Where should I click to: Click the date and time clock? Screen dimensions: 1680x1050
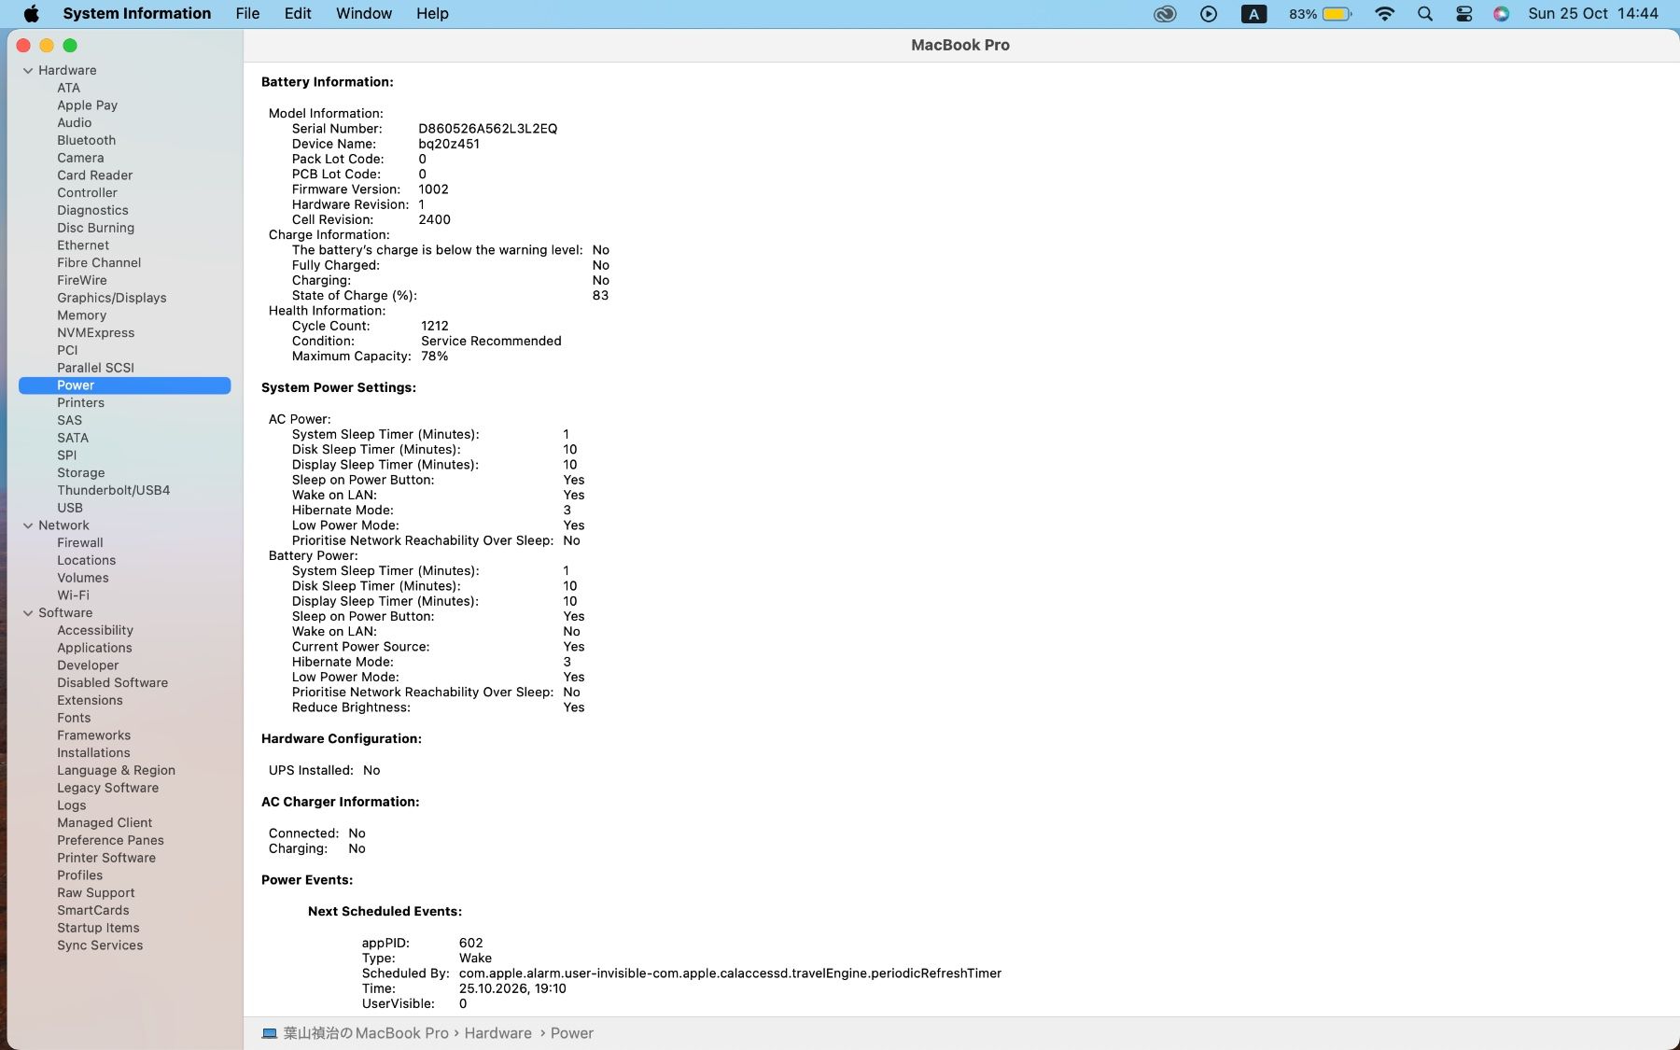pos(1593,14)
